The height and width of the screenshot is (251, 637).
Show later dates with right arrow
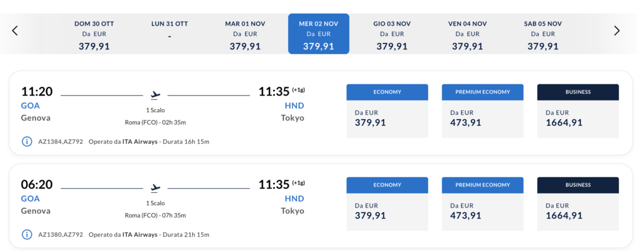tap(616, 30)
